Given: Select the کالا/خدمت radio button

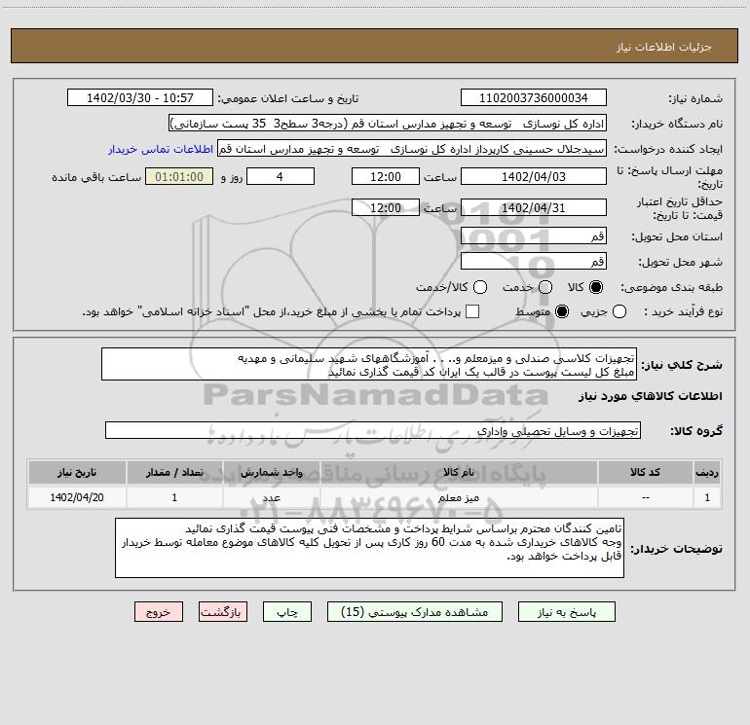Looking at the screenshot, I should (480, 287).
